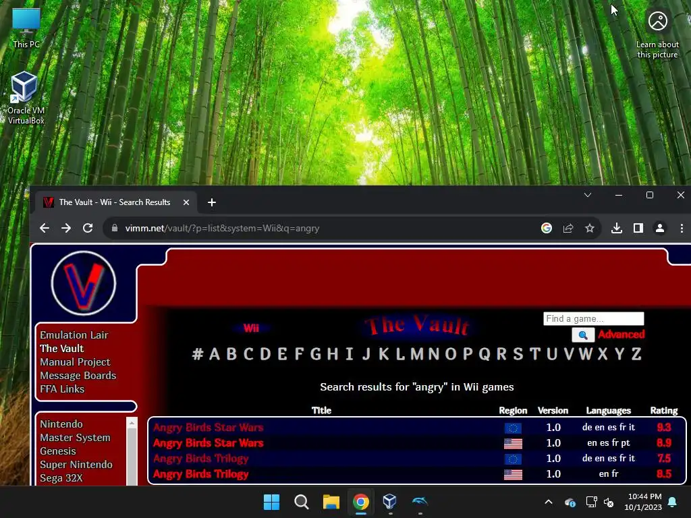Select Nintendo system in sidebar
Viewport: 691px width, 518px height.
tap(61, 424)
